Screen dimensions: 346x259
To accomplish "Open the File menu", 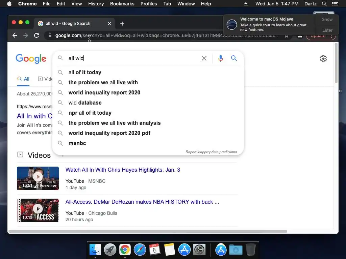I will pos(47,4).
